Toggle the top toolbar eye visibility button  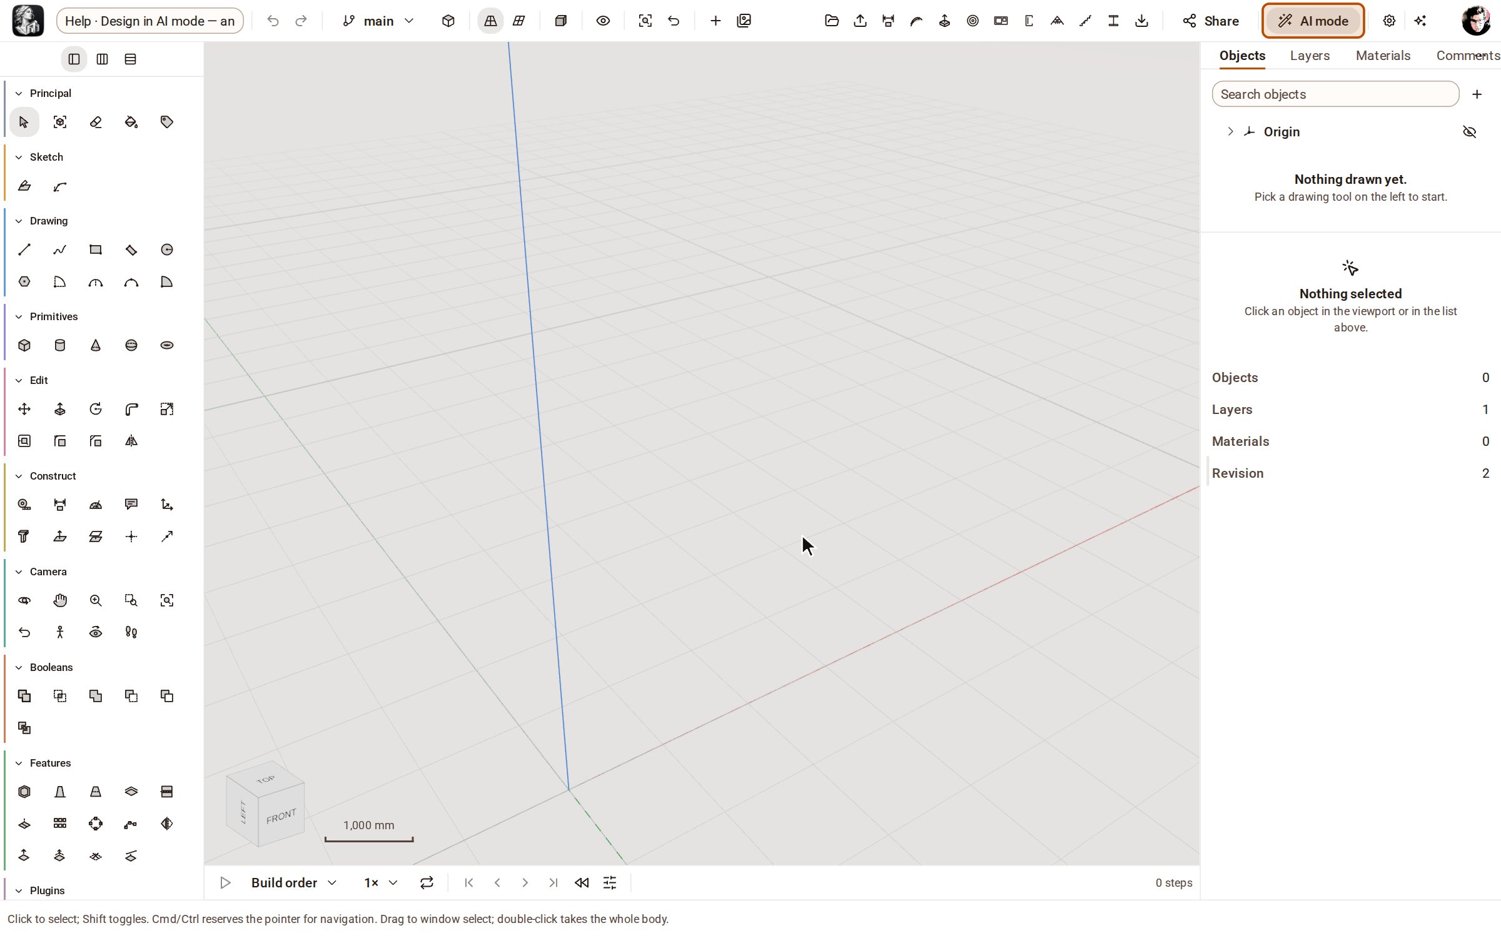pyautogui.click(x=603, y=21)
